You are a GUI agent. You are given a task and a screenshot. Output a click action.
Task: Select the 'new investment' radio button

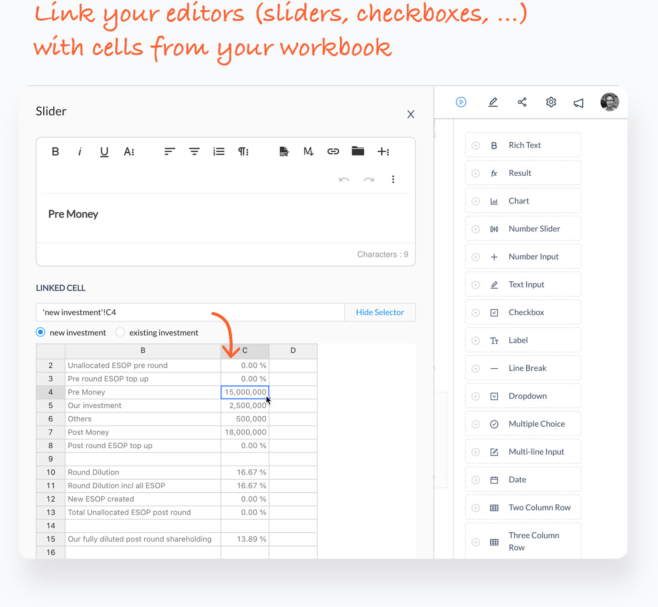(40, 332)
